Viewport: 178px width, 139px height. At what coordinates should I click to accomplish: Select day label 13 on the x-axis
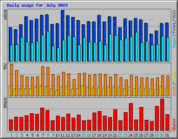tap(73, 135)
